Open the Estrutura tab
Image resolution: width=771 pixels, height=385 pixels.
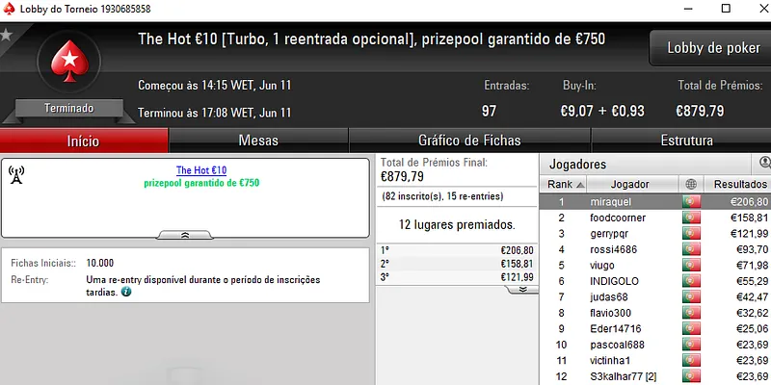click(x=686, y=141)
